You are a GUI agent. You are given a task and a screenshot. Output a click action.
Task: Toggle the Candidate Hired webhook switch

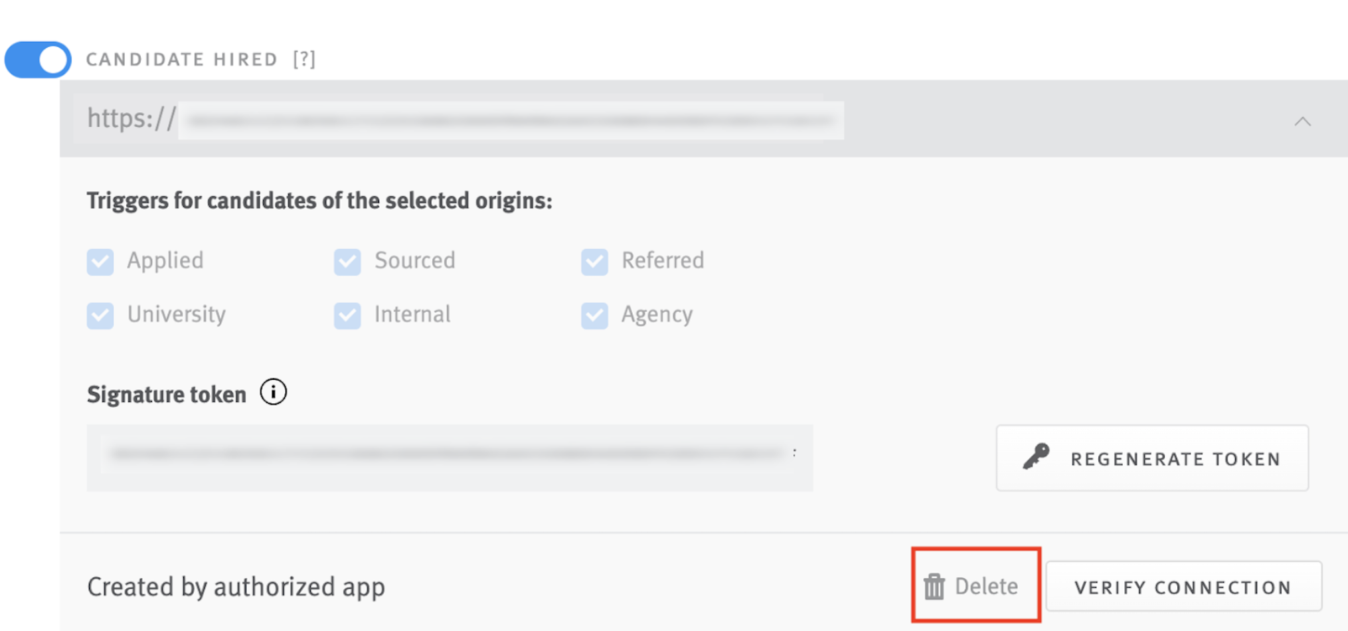point(38,60)
